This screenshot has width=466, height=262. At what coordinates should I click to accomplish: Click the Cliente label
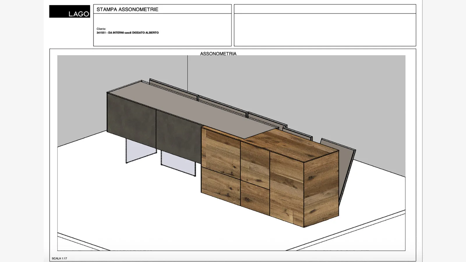tap(101, 29)
